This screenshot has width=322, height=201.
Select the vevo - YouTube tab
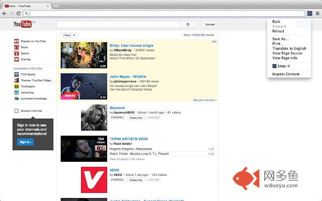point(26,6)
